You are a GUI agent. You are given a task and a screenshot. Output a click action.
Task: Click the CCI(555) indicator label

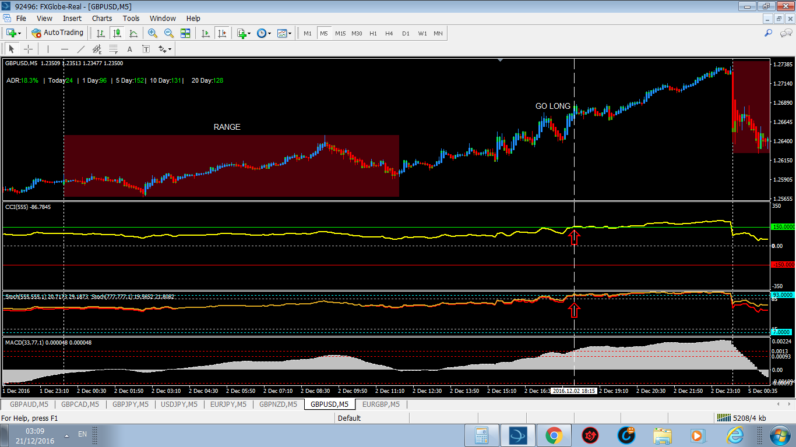tap(28, 207)
